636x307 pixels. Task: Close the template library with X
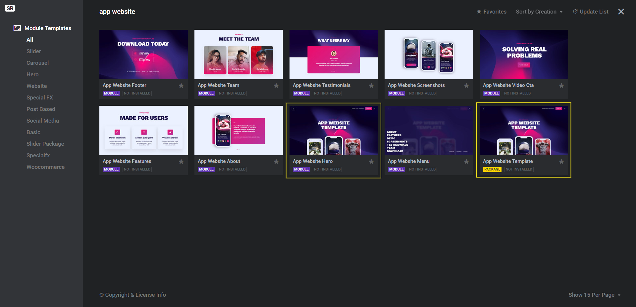(x=621, y=12)
